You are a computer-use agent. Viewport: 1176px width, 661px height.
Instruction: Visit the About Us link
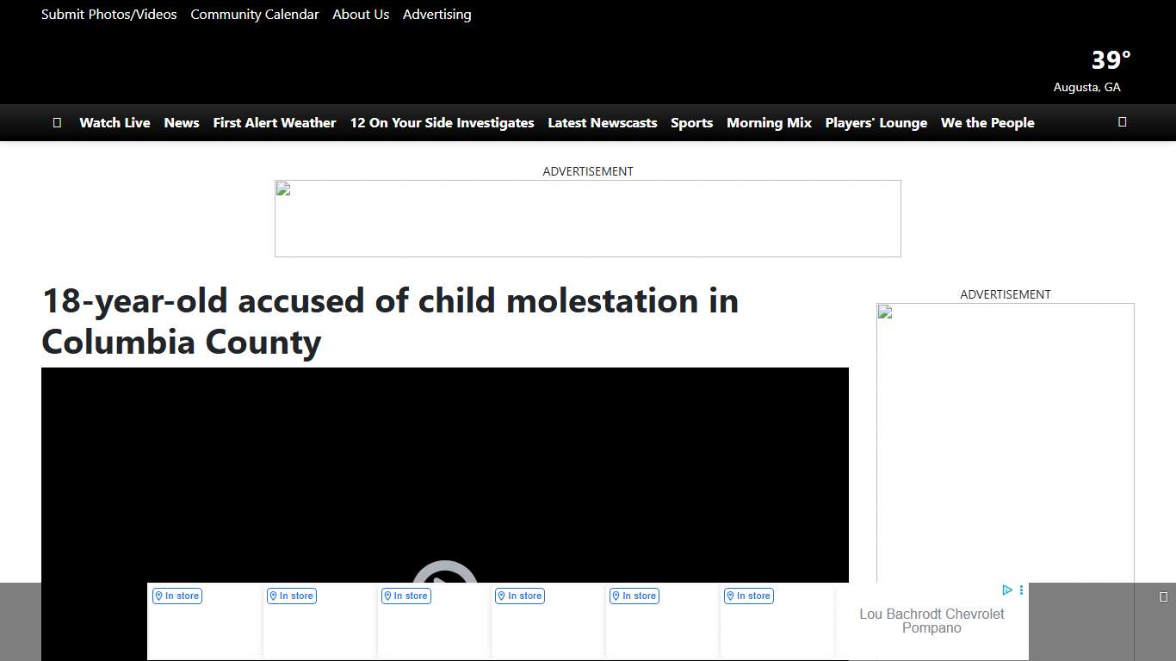tap(361, 15)
